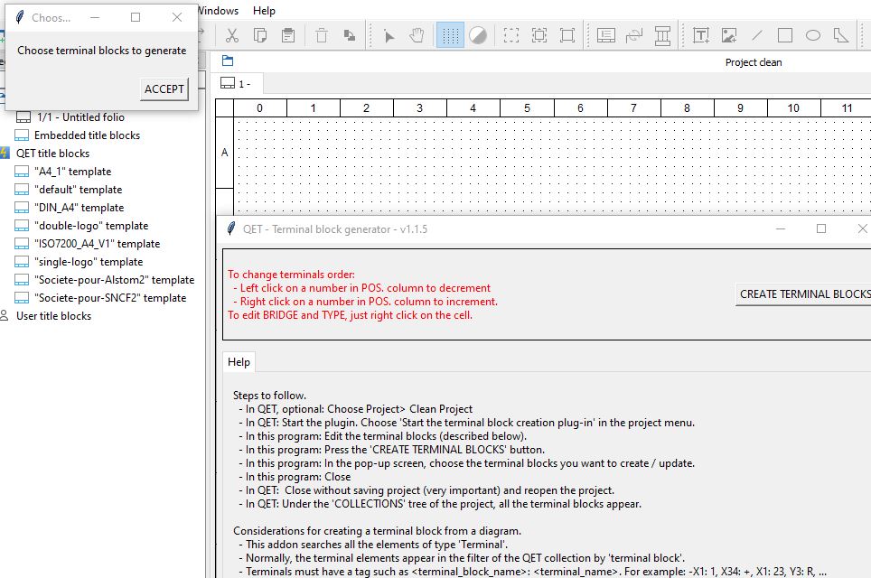Click the CREATE TERMINAL BLOCKS button
The height and width of the screenshot is (578, 871).
point(804,294)
